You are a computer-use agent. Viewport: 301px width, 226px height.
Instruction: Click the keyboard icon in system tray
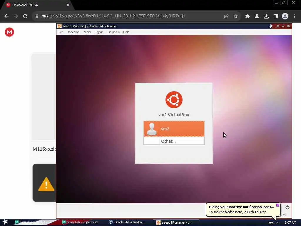coord(271,223)
